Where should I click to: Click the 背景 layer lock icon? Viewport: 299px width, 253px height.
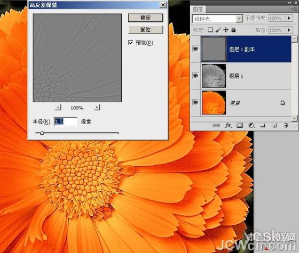point(282,103)
